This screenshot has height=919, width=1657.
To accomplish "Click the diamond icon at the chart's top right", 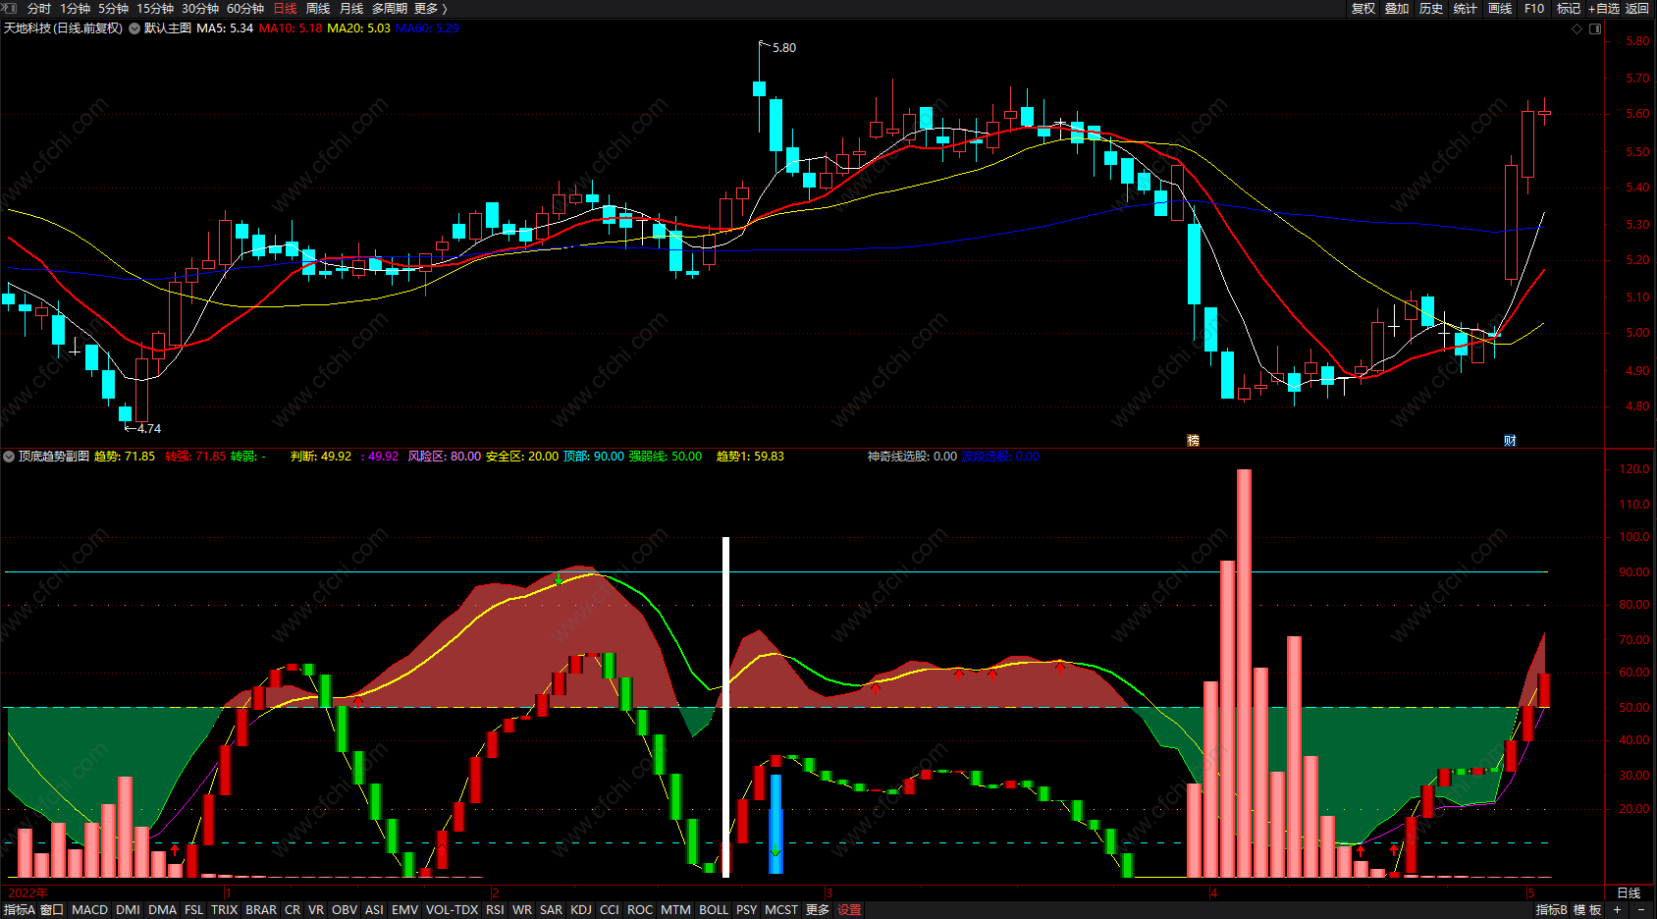I will coord(1577,28).
